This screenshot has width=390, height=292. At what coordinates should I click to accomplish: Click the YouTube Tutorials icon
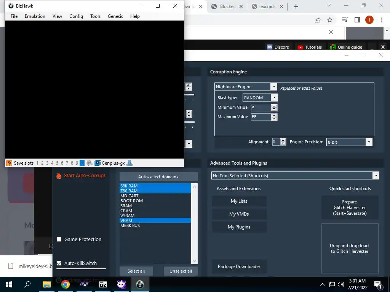pos(300,47)
